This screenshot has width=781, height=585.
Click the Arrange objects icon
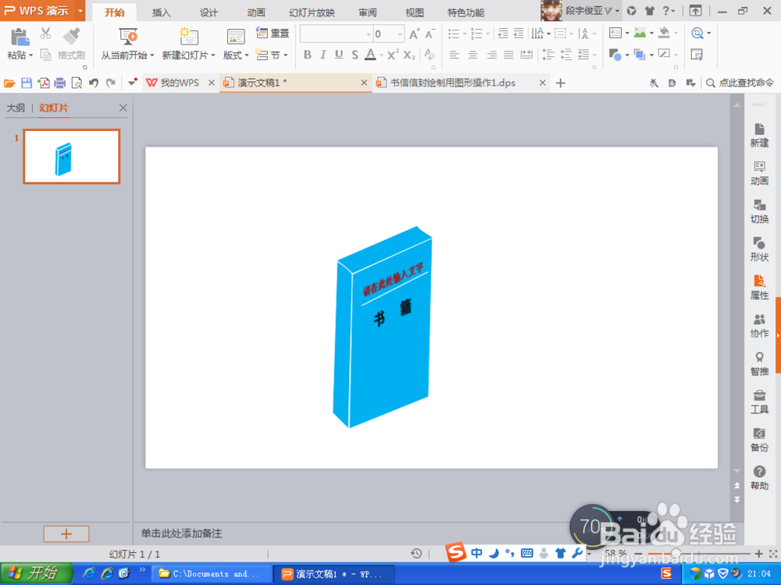640,55
